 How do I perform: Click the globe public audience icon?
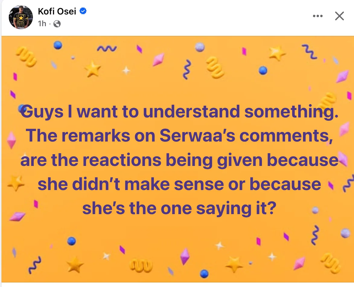(x=57, y=24)
